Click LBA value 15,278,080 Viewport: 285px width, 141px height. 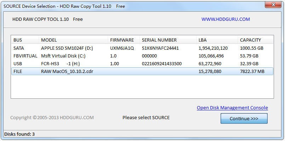point(210,71)
